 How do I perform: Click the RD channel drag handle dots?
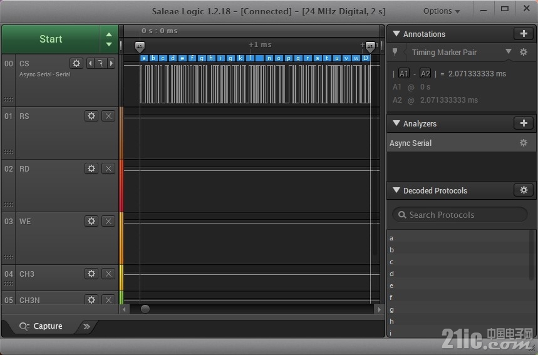(x=8, y=205)
